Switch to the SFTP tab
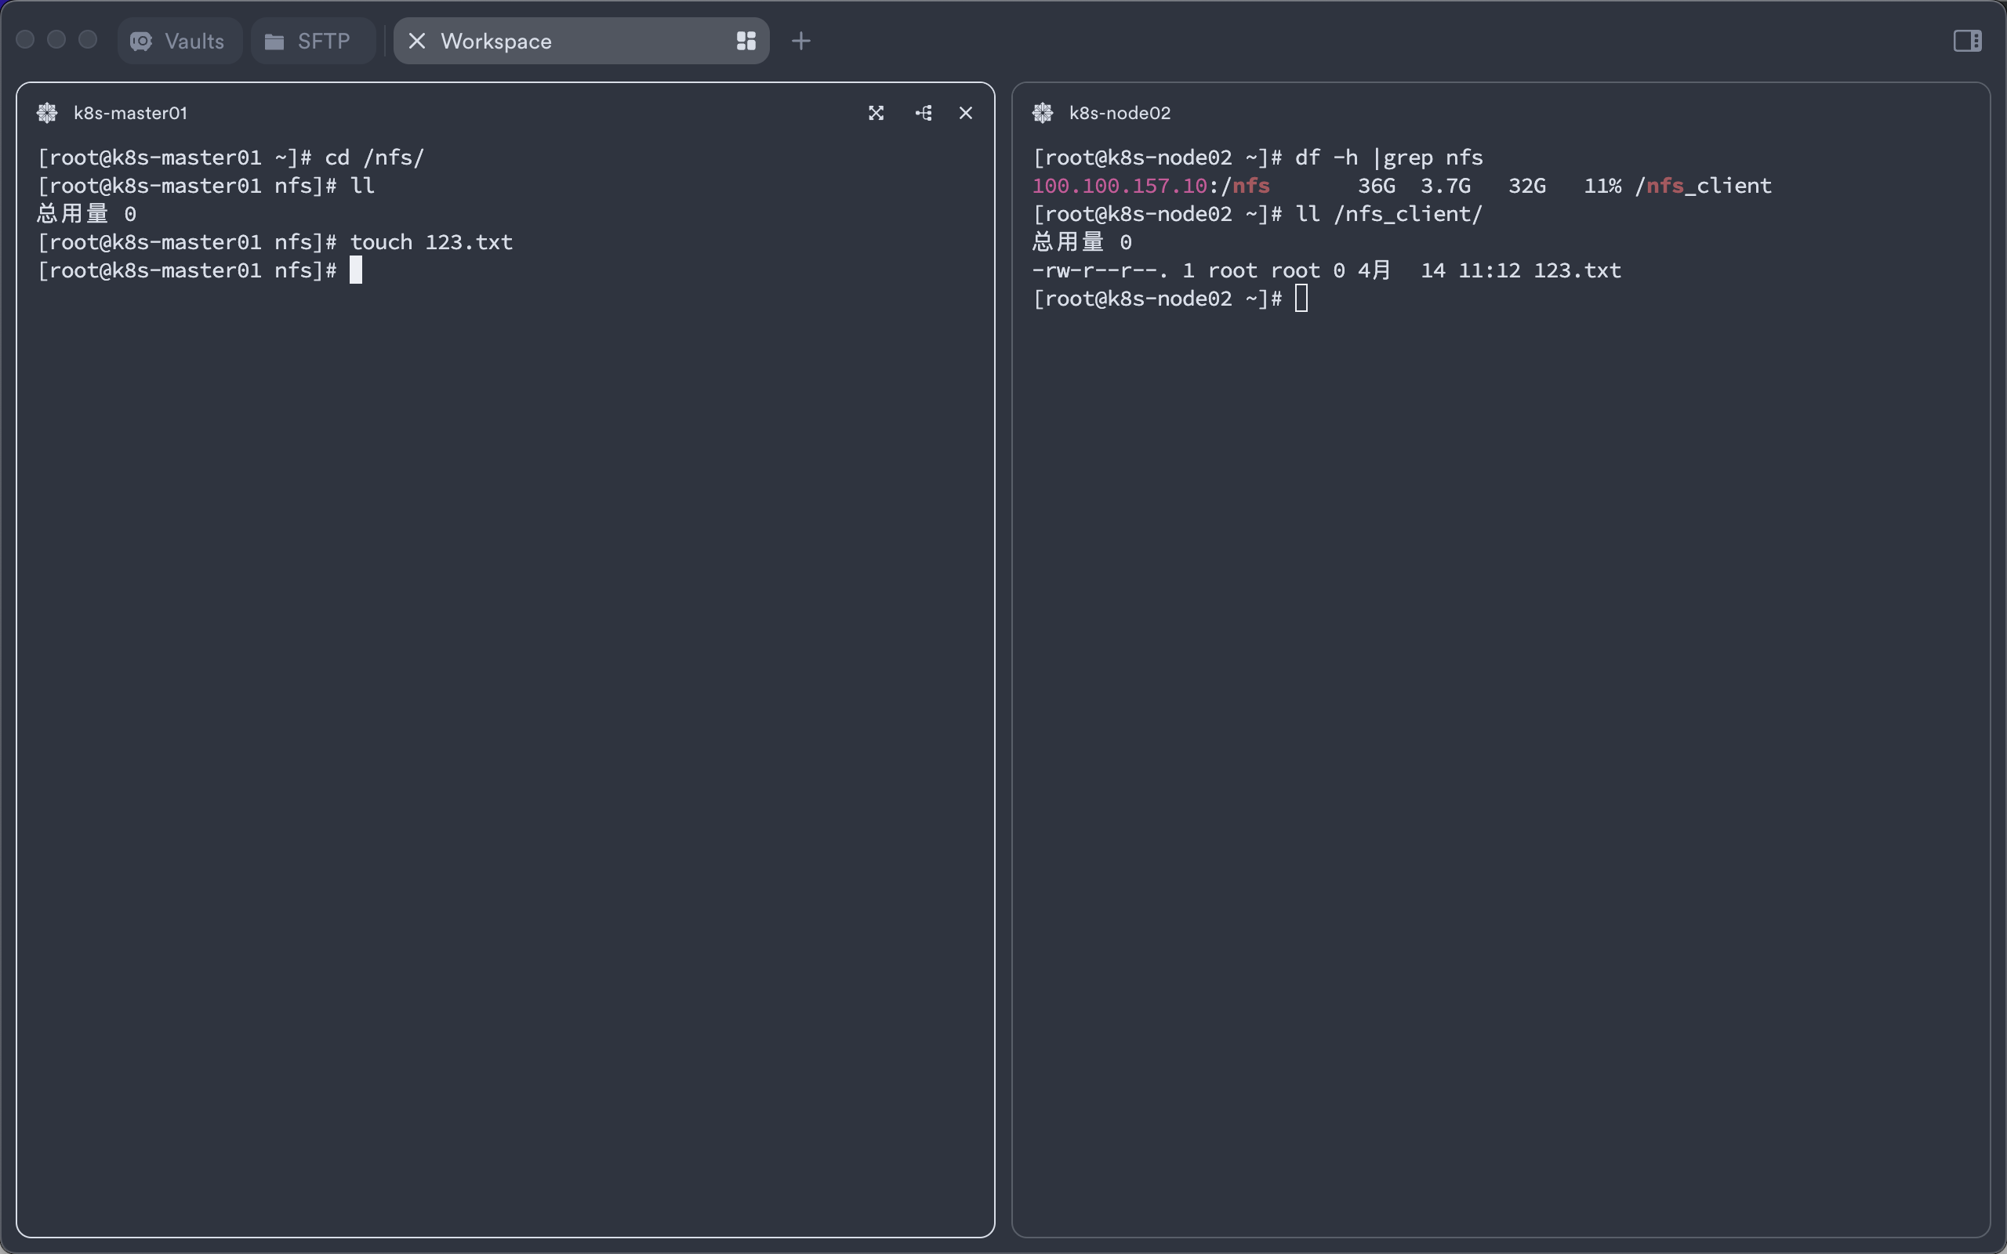This screenshot has height=1254, width=2007. [x=313, y=41]
